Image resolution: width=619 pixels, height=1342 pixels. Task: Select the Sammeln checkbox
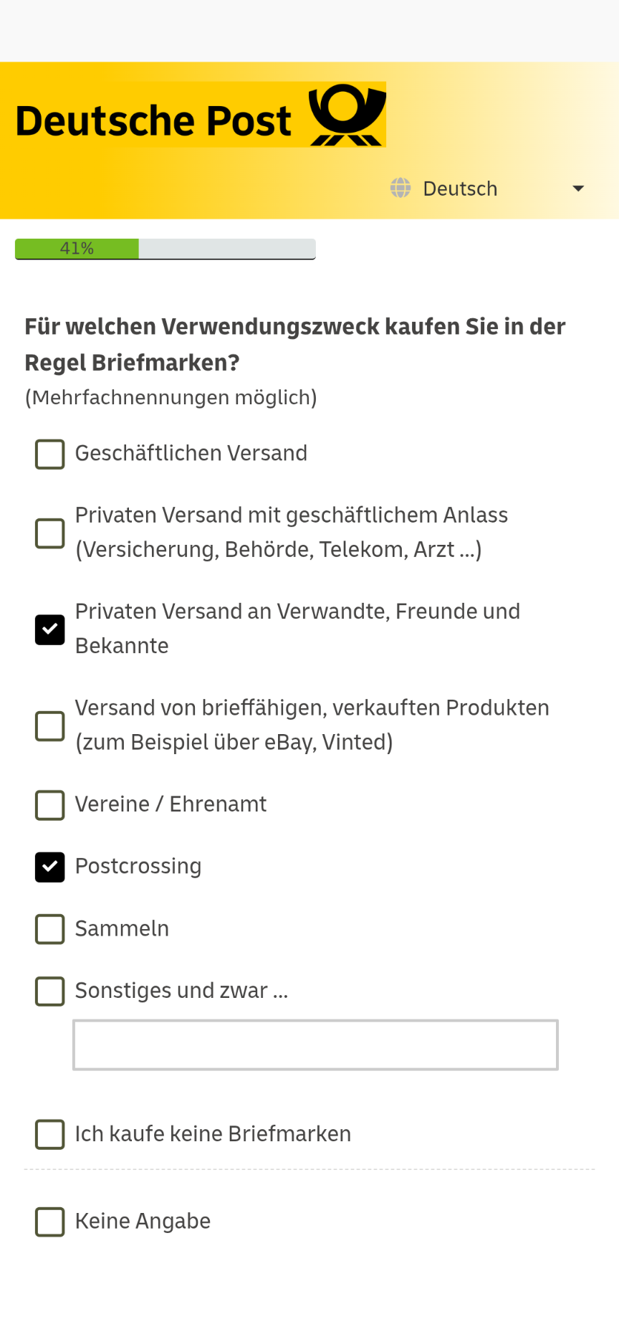pyautogui.click(x=50, y=928)
